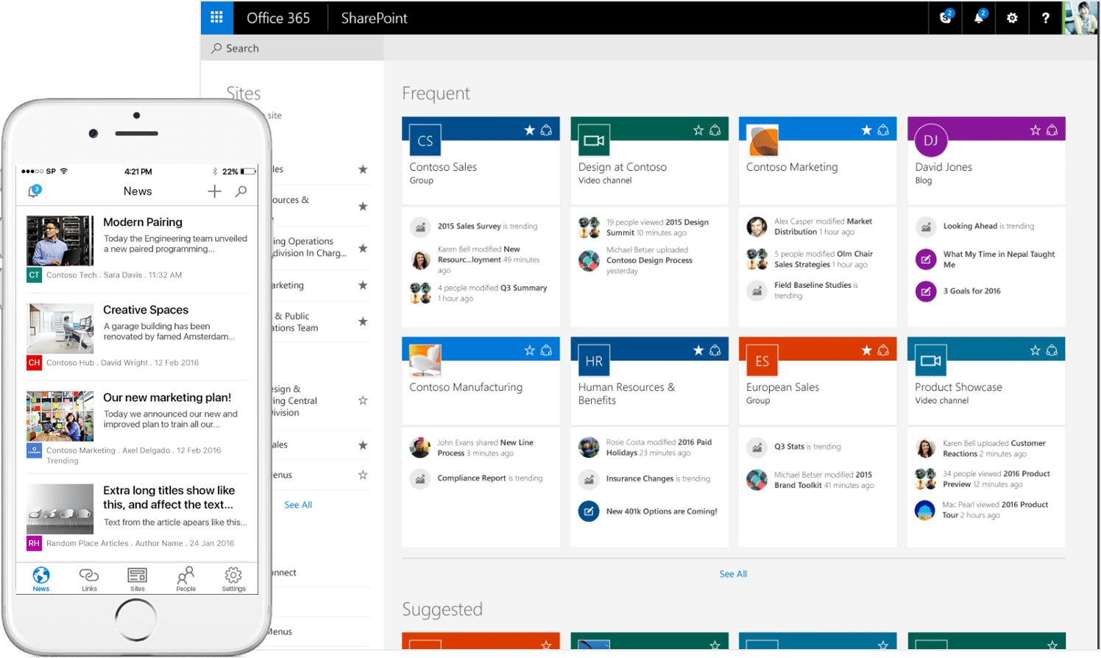Open 'Compliance Report is trending' item

[490, 478]
